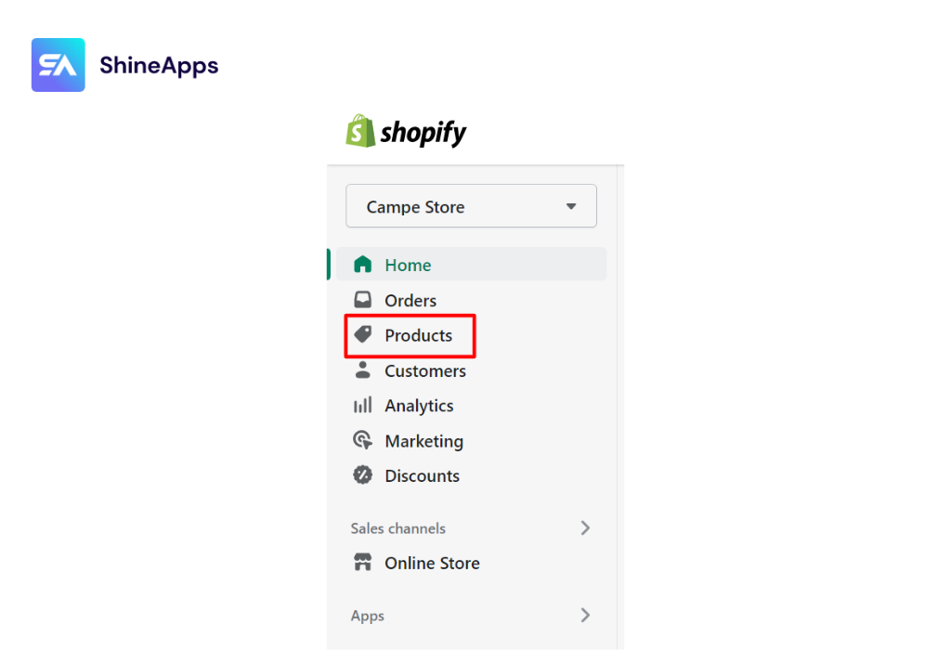Click the Sales channels heading
The image size is (951, 650).
(x=397, y=528)
